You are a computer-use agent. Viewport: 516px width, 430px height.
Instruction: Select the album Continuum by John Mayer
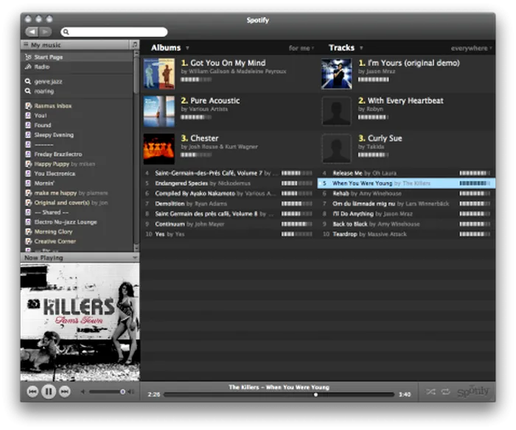(x=229, y=225)
